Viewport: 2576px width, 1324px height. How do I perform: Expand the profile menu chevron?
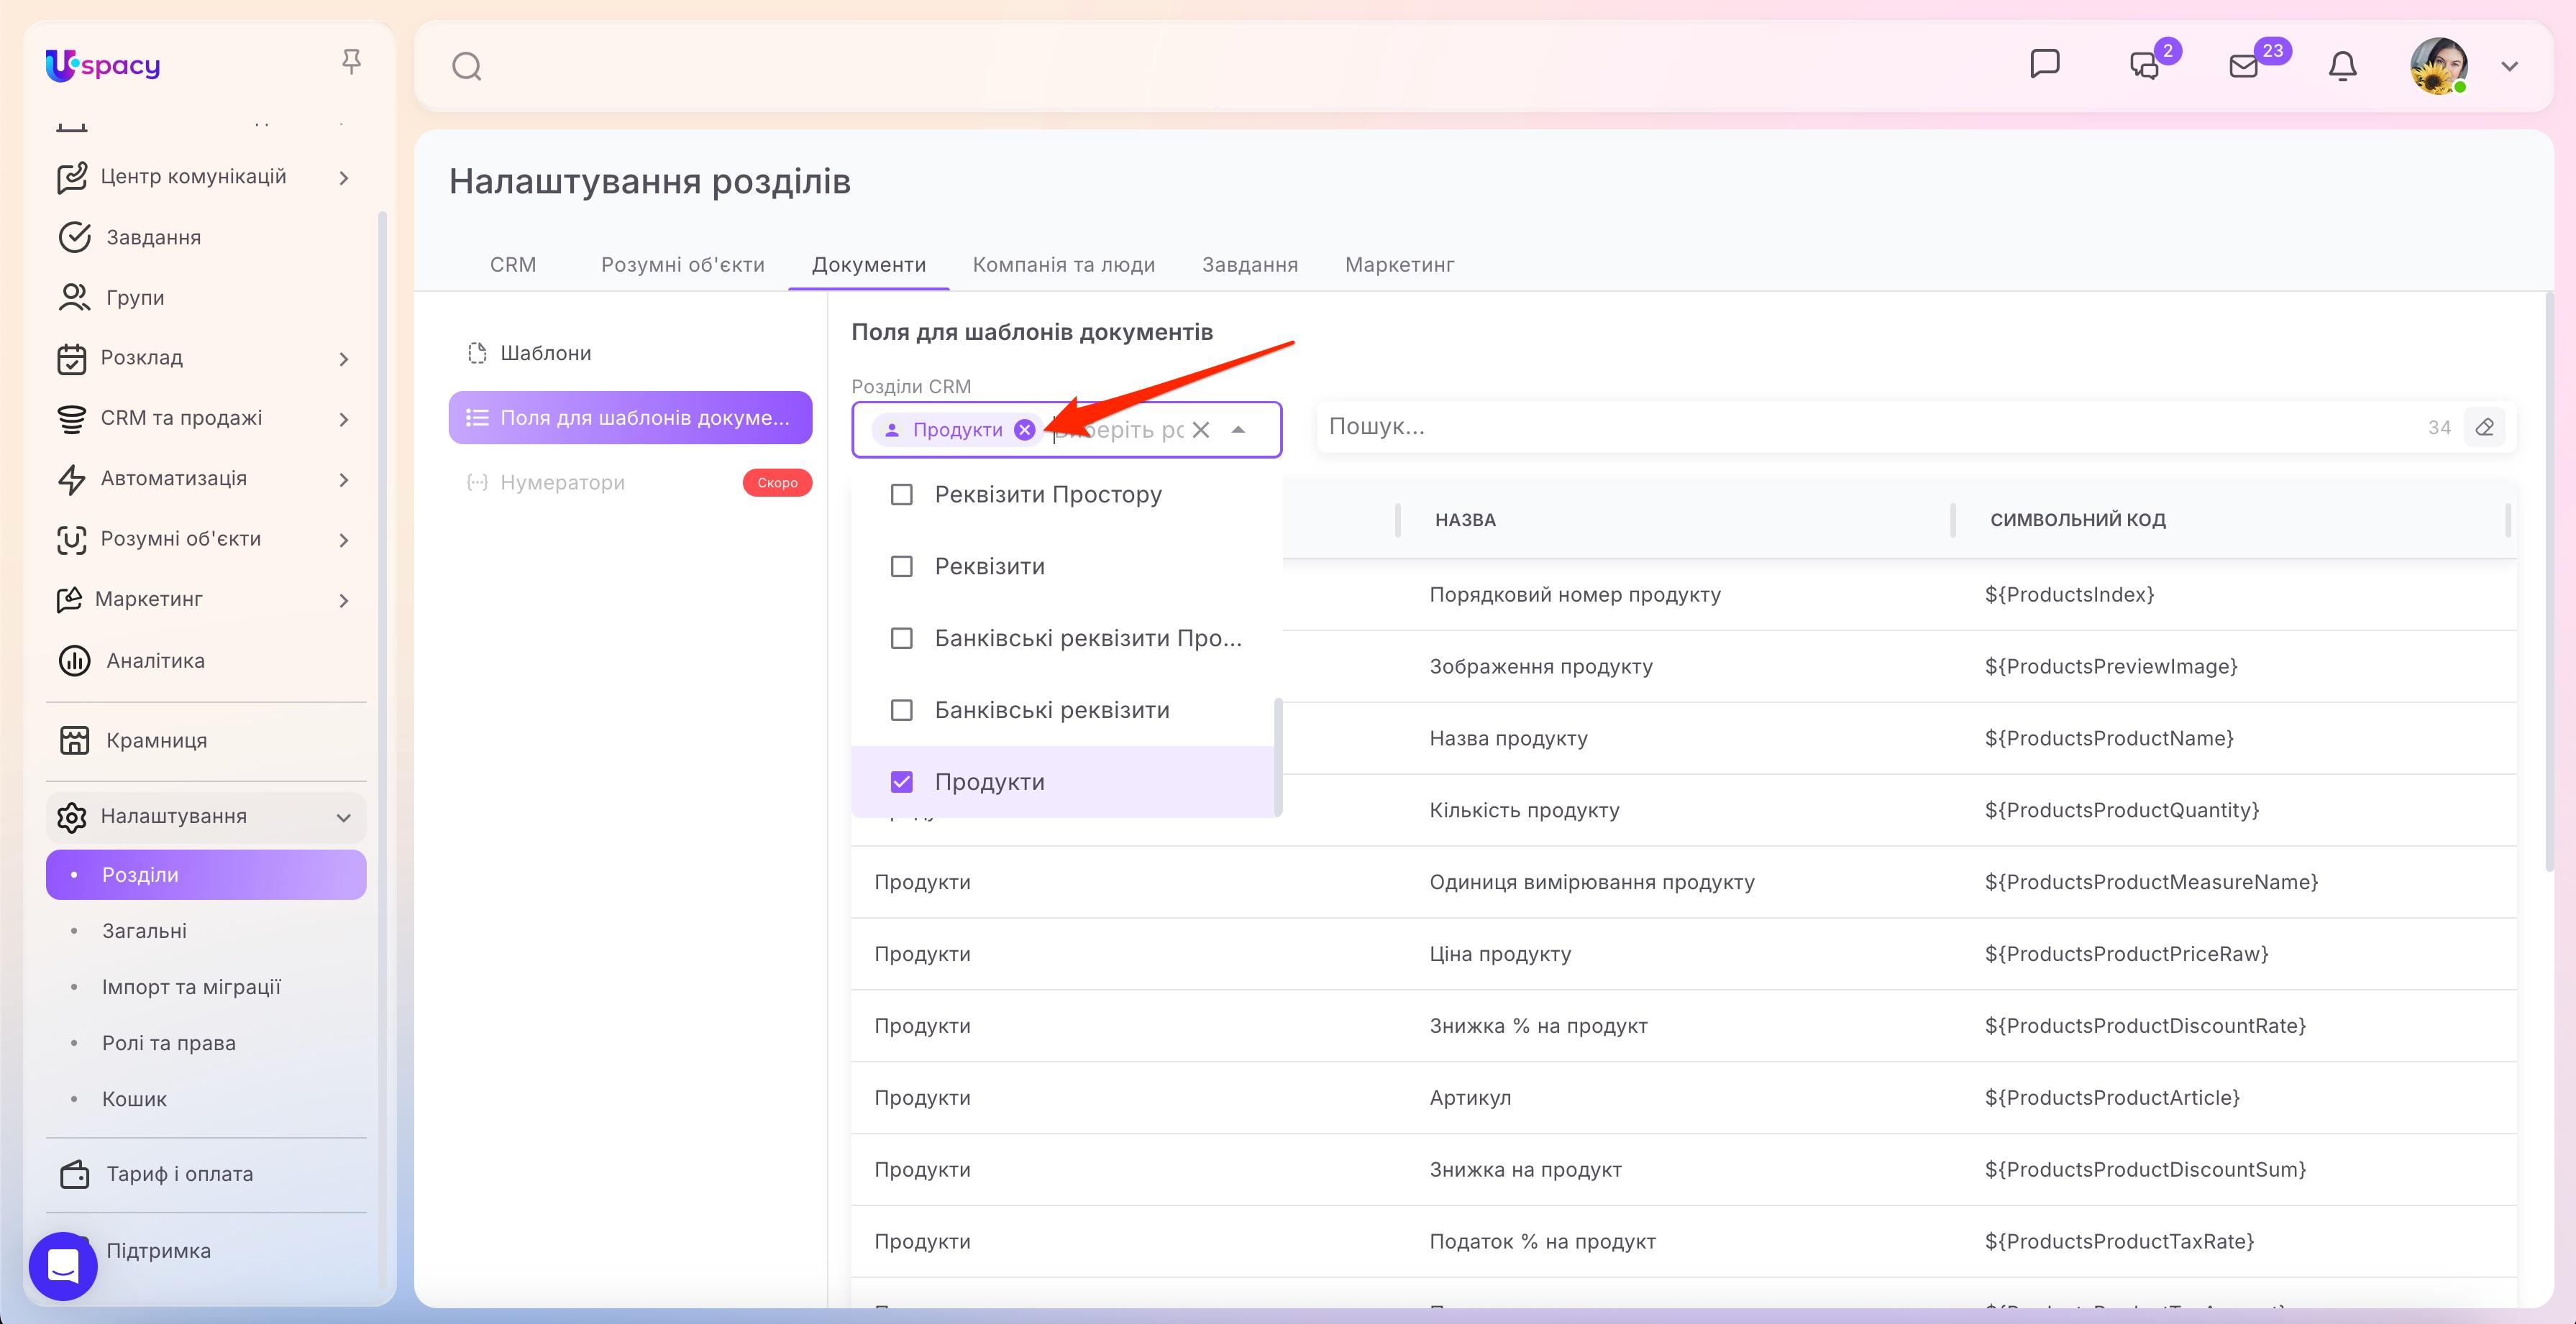coord(2509,67)
